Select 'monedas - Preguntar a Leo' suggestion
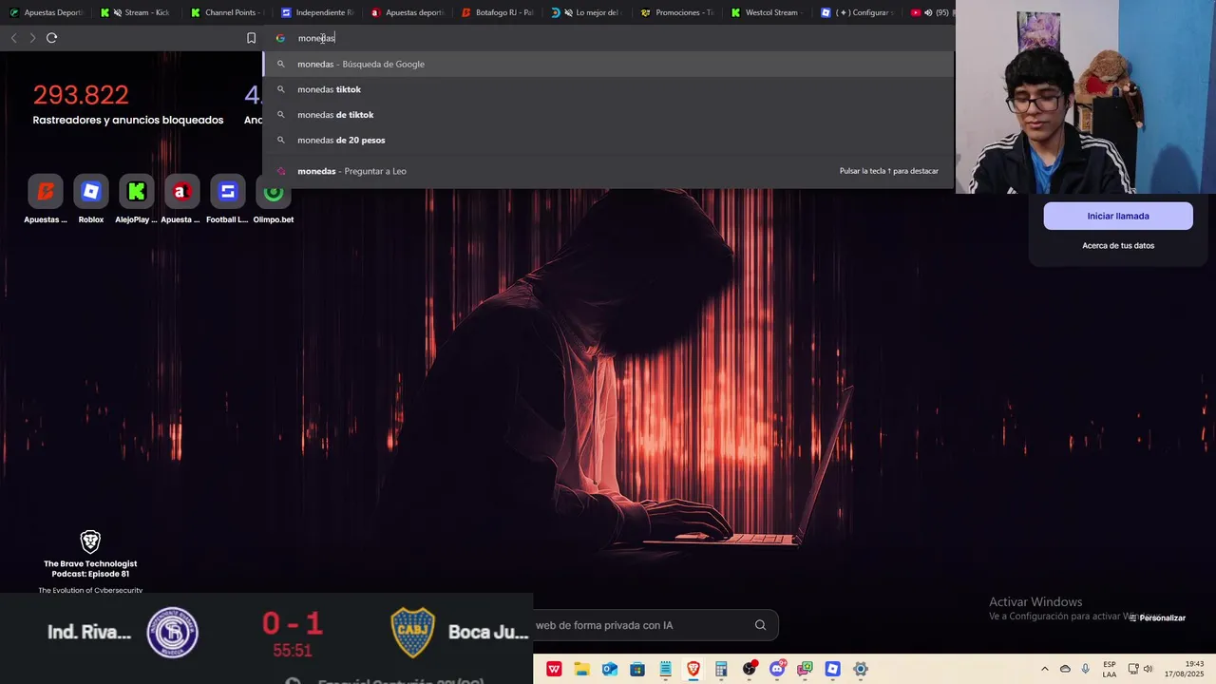 [x=608, y=171]
